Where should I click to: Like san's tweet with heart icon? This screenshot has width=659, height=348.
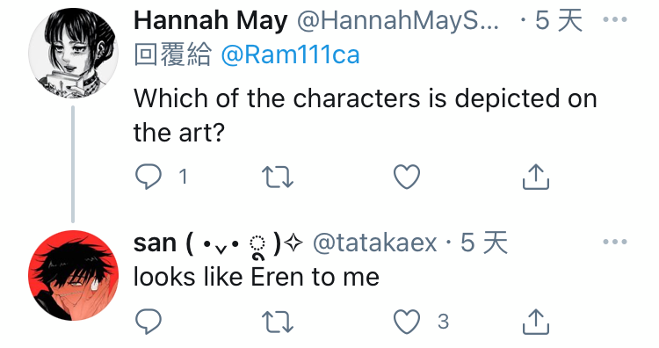point(407,322)
